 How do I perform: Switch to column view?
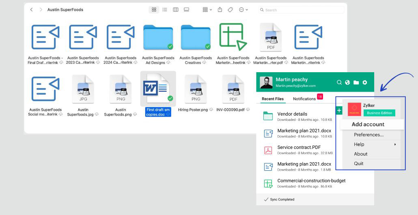click(176, 10)
